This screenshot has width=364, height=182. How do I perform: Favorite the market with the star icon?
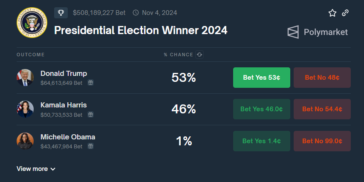[332, 13]
